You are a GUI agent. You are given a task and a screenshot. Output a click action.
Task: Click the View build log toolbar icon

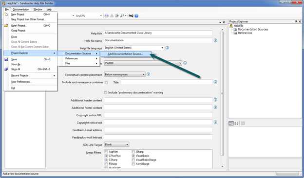[x=117, y=16]
